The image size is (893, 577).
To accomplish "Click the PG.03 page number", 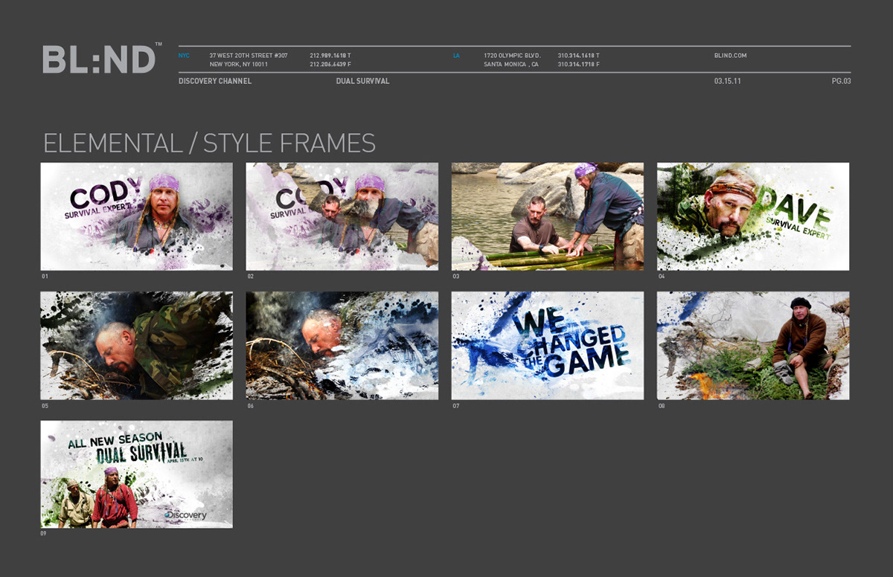I will pos(841,81).
